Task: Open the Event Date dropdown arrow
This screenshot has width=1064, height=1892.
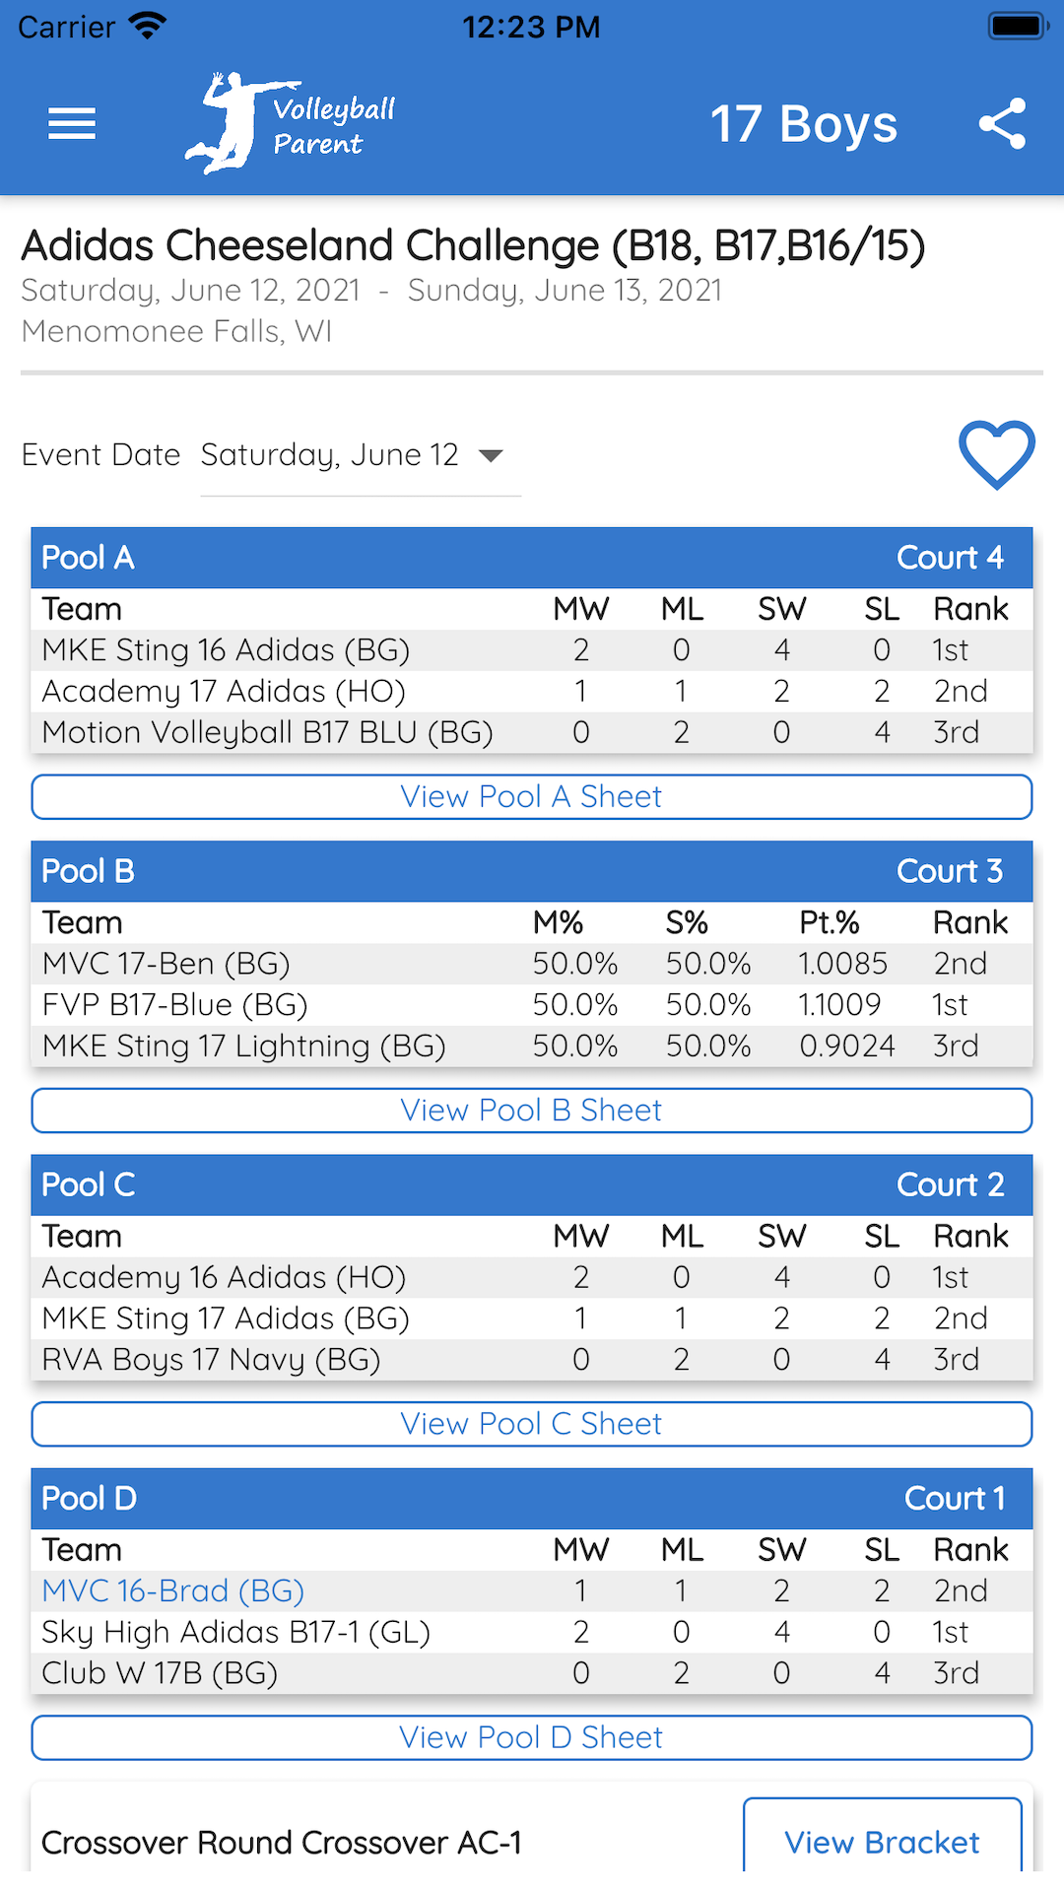Action: 491,455
